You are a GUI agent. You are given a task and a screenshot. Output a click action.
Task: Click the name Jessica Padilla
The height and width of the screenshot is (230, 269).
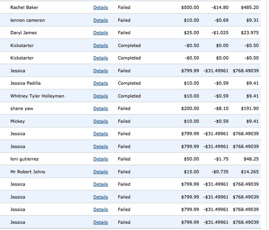(x=25, y=83)
